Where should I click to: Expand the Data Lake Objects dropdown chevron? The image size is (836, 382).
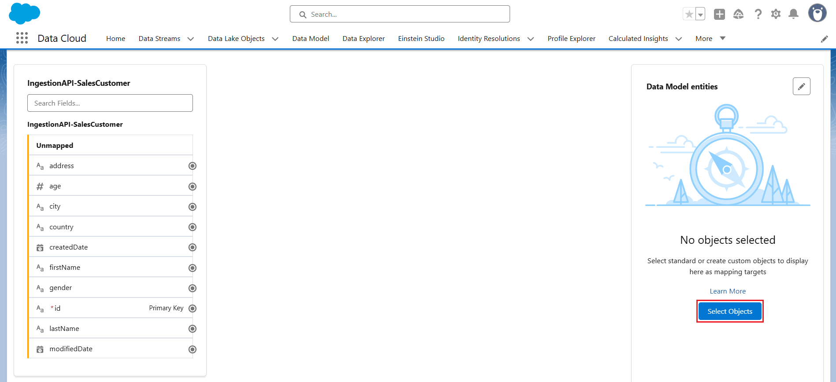click(275, 39)
